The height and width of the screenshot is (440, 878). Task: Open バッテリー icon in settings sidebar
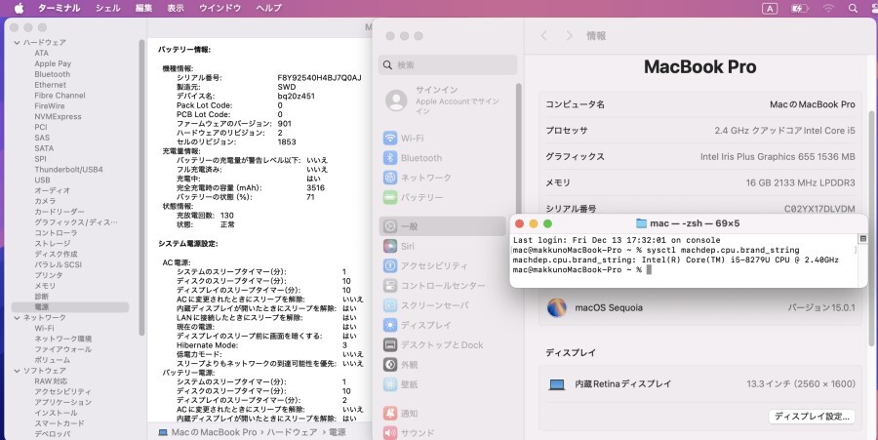pyautogui.click(x=390, y=198)
